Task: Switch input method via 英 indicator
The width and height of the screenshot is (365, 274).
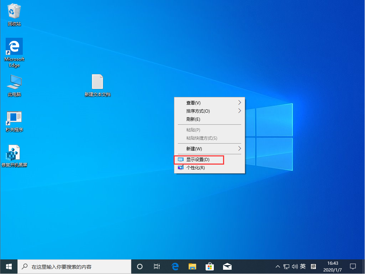Action: coord(303,266)
